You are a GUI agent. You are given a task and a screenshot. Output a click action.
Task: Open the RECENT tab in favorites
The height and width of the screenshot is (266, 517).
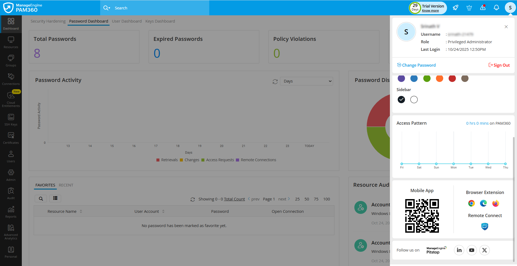pyautogui.click(x=66, y=185)
